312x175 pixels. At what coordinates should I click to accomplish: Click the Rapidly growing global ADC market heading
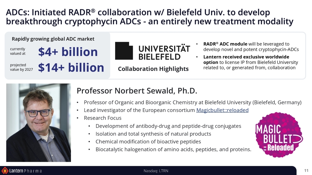coord(53,39)
